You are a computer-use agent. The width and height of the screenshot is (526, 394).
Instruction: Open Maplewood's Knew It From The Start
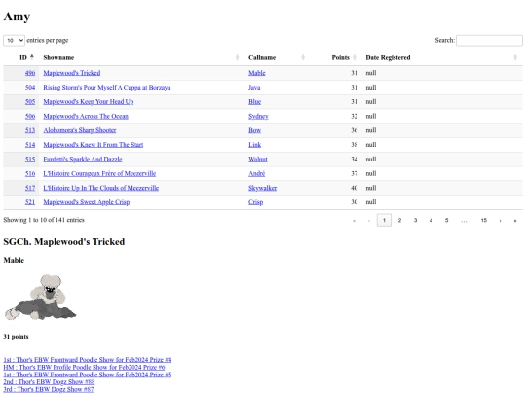click(x=93, y=145)
